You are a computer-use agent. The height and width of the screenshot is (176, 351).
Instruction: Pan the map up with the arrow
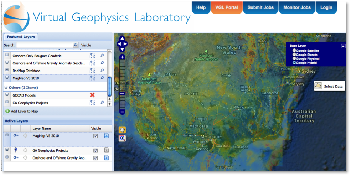coord(122,38)
